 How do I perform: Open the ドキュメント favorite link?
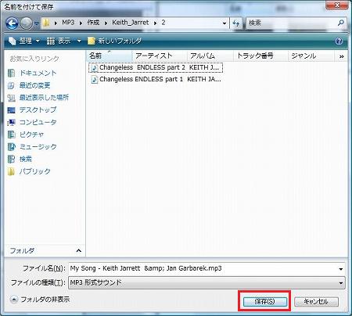coord(32,73)
